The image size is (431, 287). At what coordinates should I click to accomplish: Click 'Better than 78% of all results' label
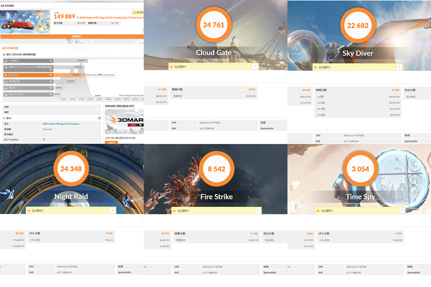pyautogui.click(x=100, y=75)
